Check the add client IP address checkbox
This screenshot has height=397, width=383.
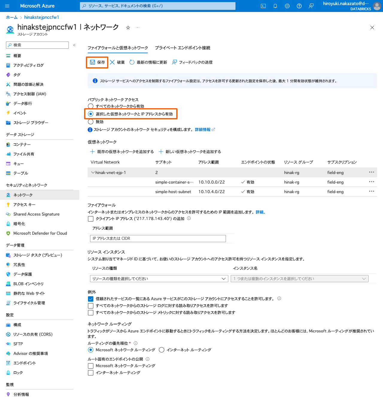(x=91, y=219)
